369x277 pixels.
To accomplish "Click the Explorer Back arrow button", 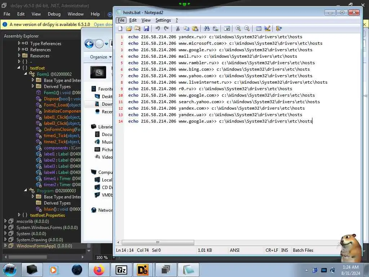I will coord(89,44).
